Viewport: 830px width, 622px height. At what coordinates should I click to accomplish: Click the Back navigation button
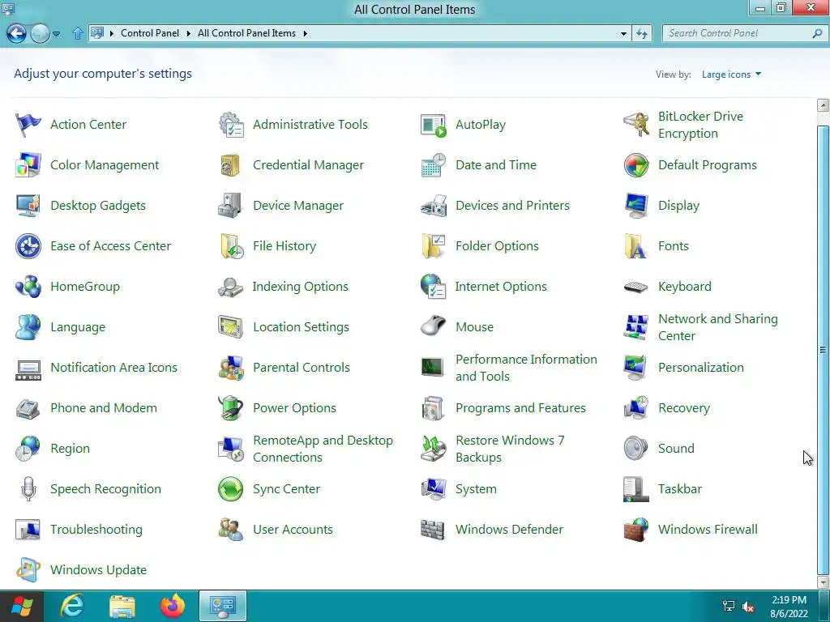pos(16,33)
